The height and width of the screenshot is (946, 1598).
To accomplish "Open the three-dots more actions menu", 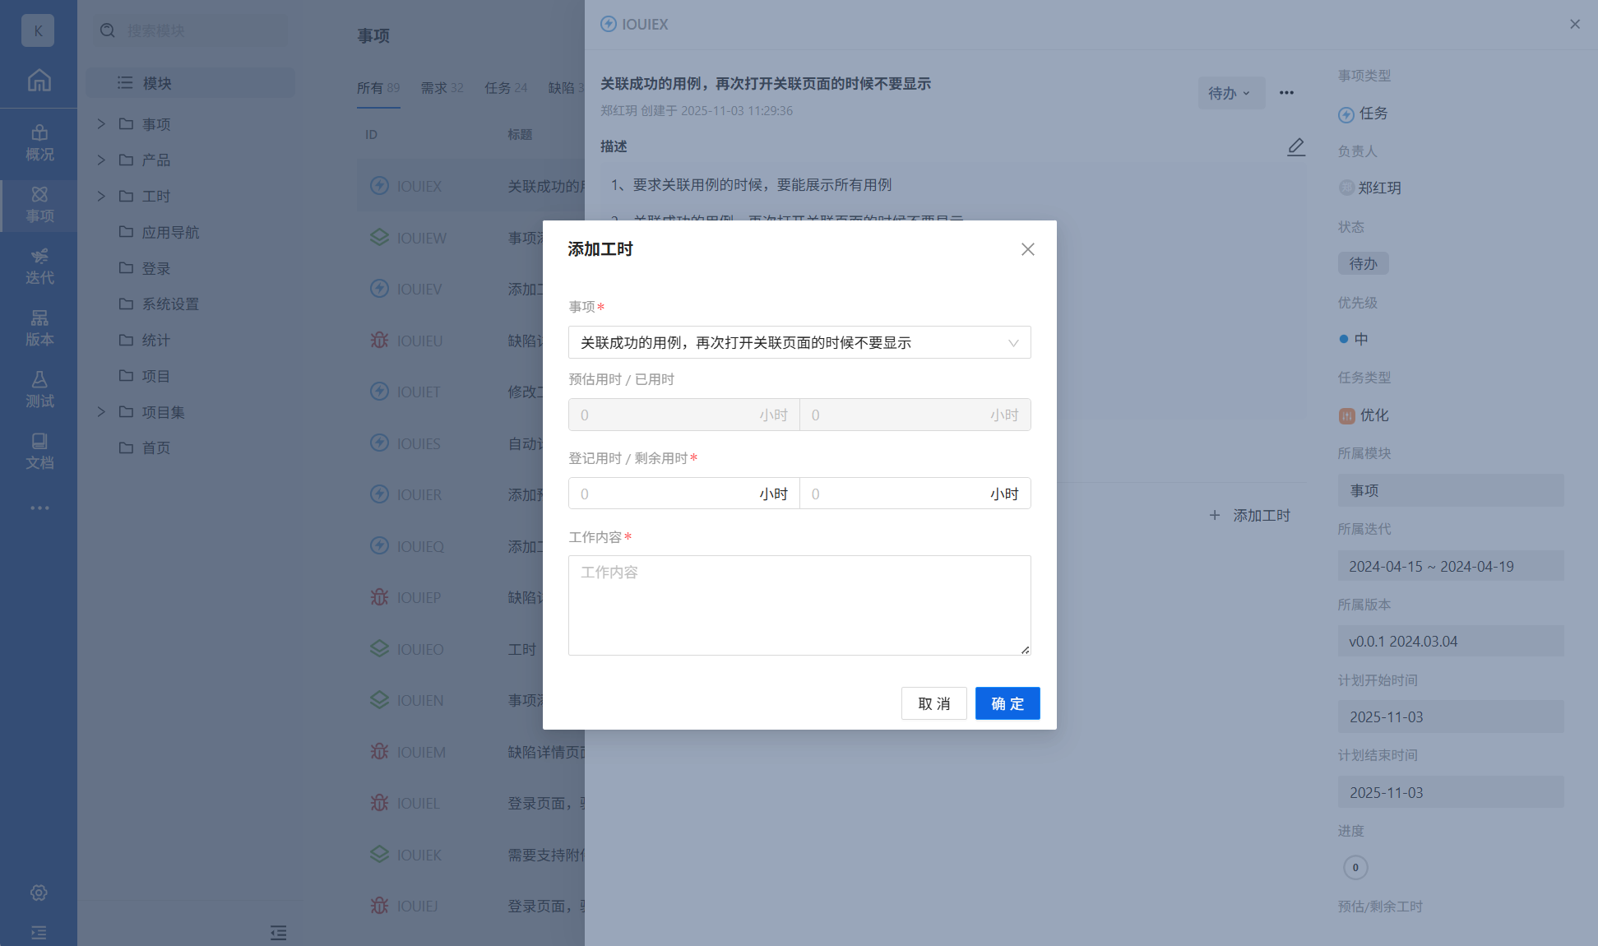I will point(1286,93).
